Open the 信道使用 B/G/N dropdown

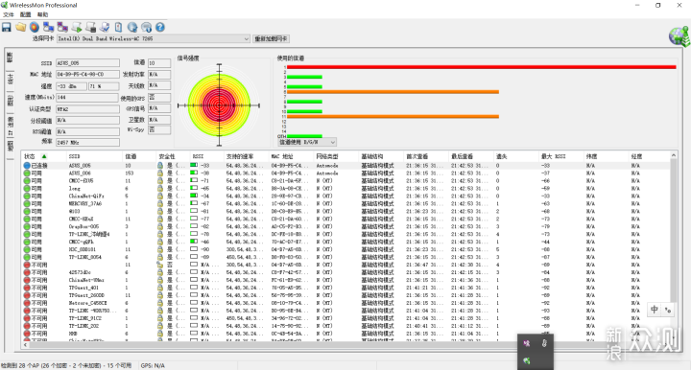click(x=307, y=142)
